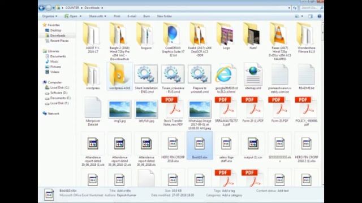Refresh the folder via the address bar button
The image size is (362, 203).
(295, 8)
